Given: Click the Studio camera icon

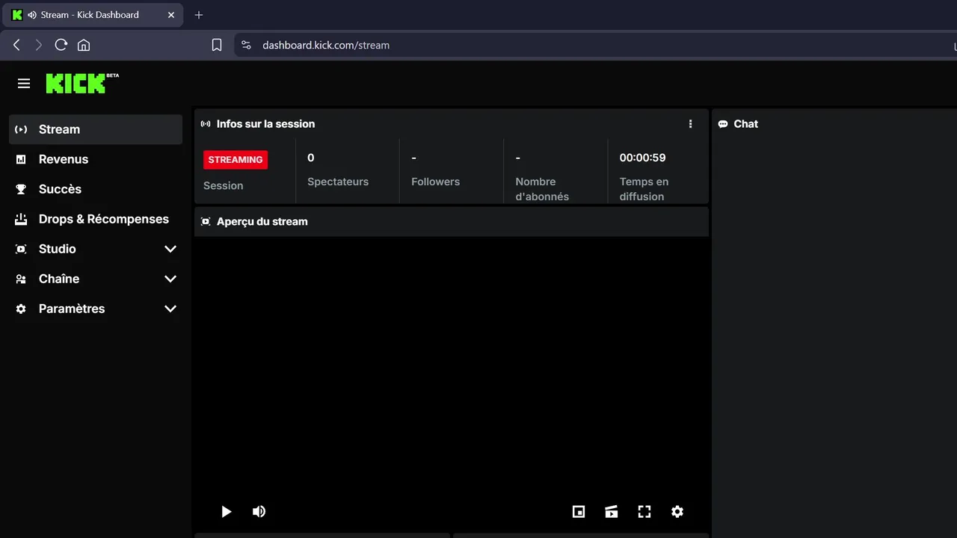Looking at the screenshot, I should click(x=21, y=249).
